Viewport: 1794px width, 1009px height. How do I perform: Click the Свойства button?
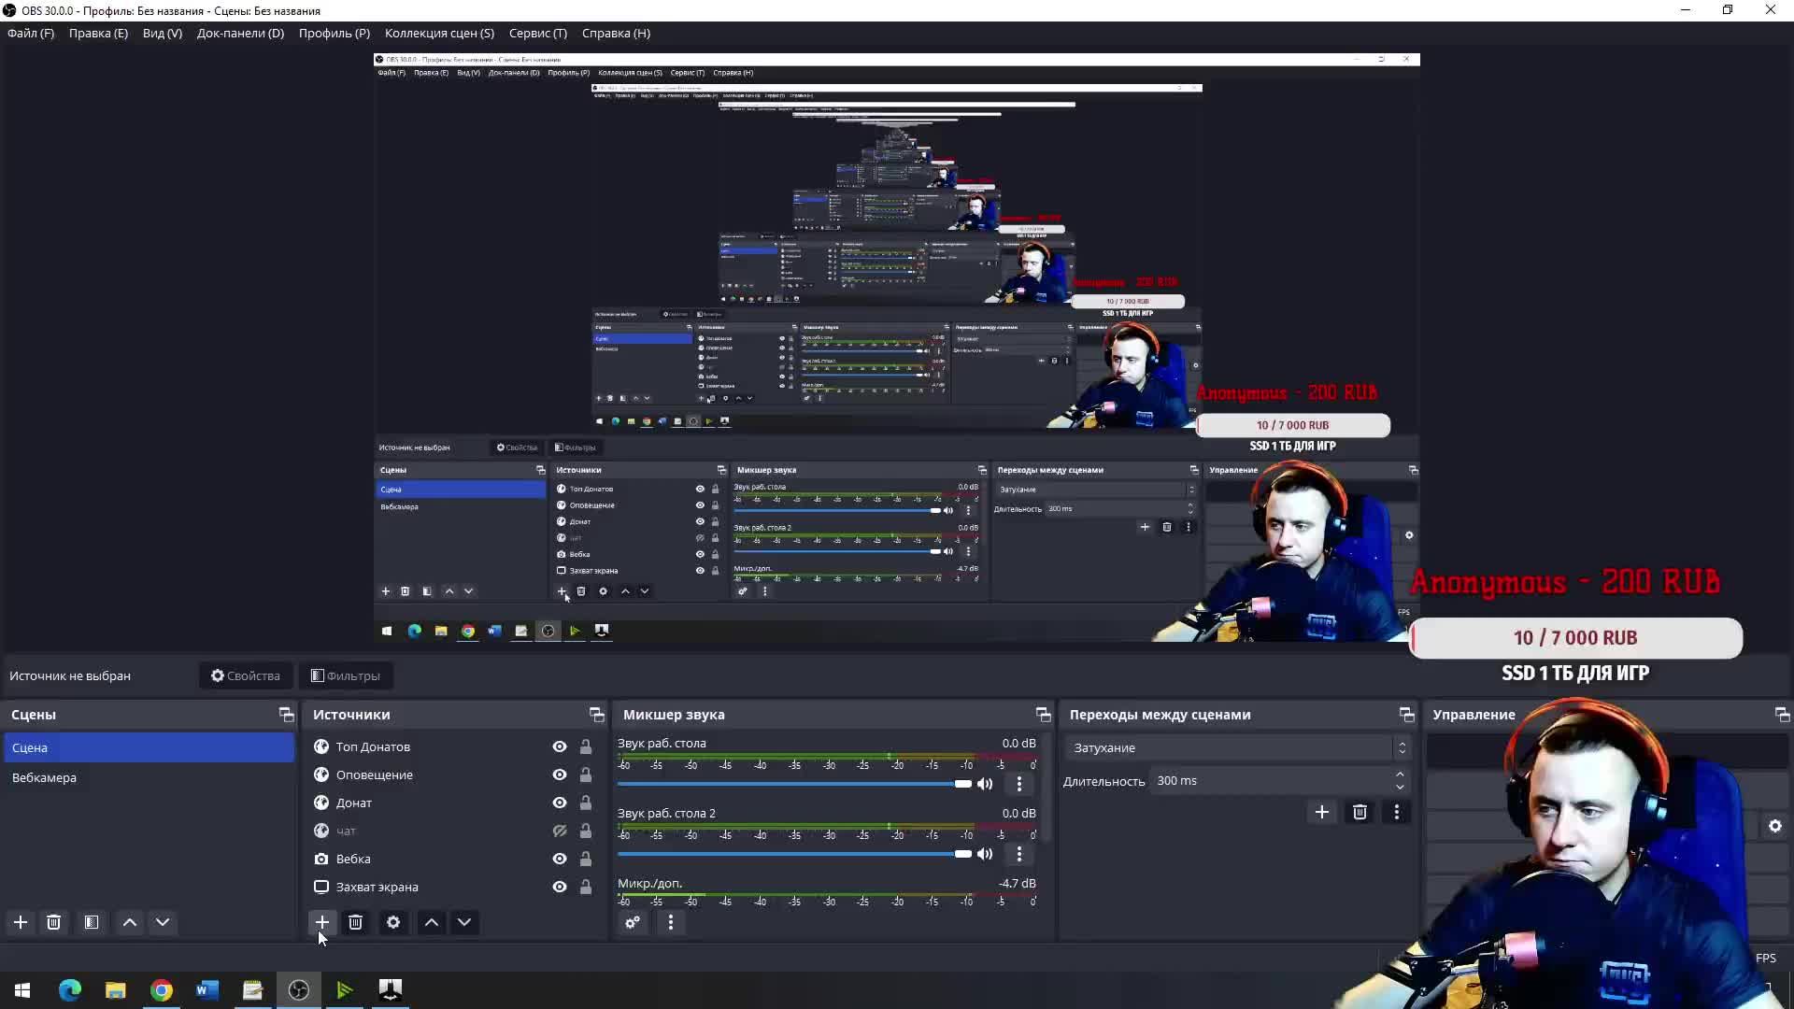coord(246,675)
